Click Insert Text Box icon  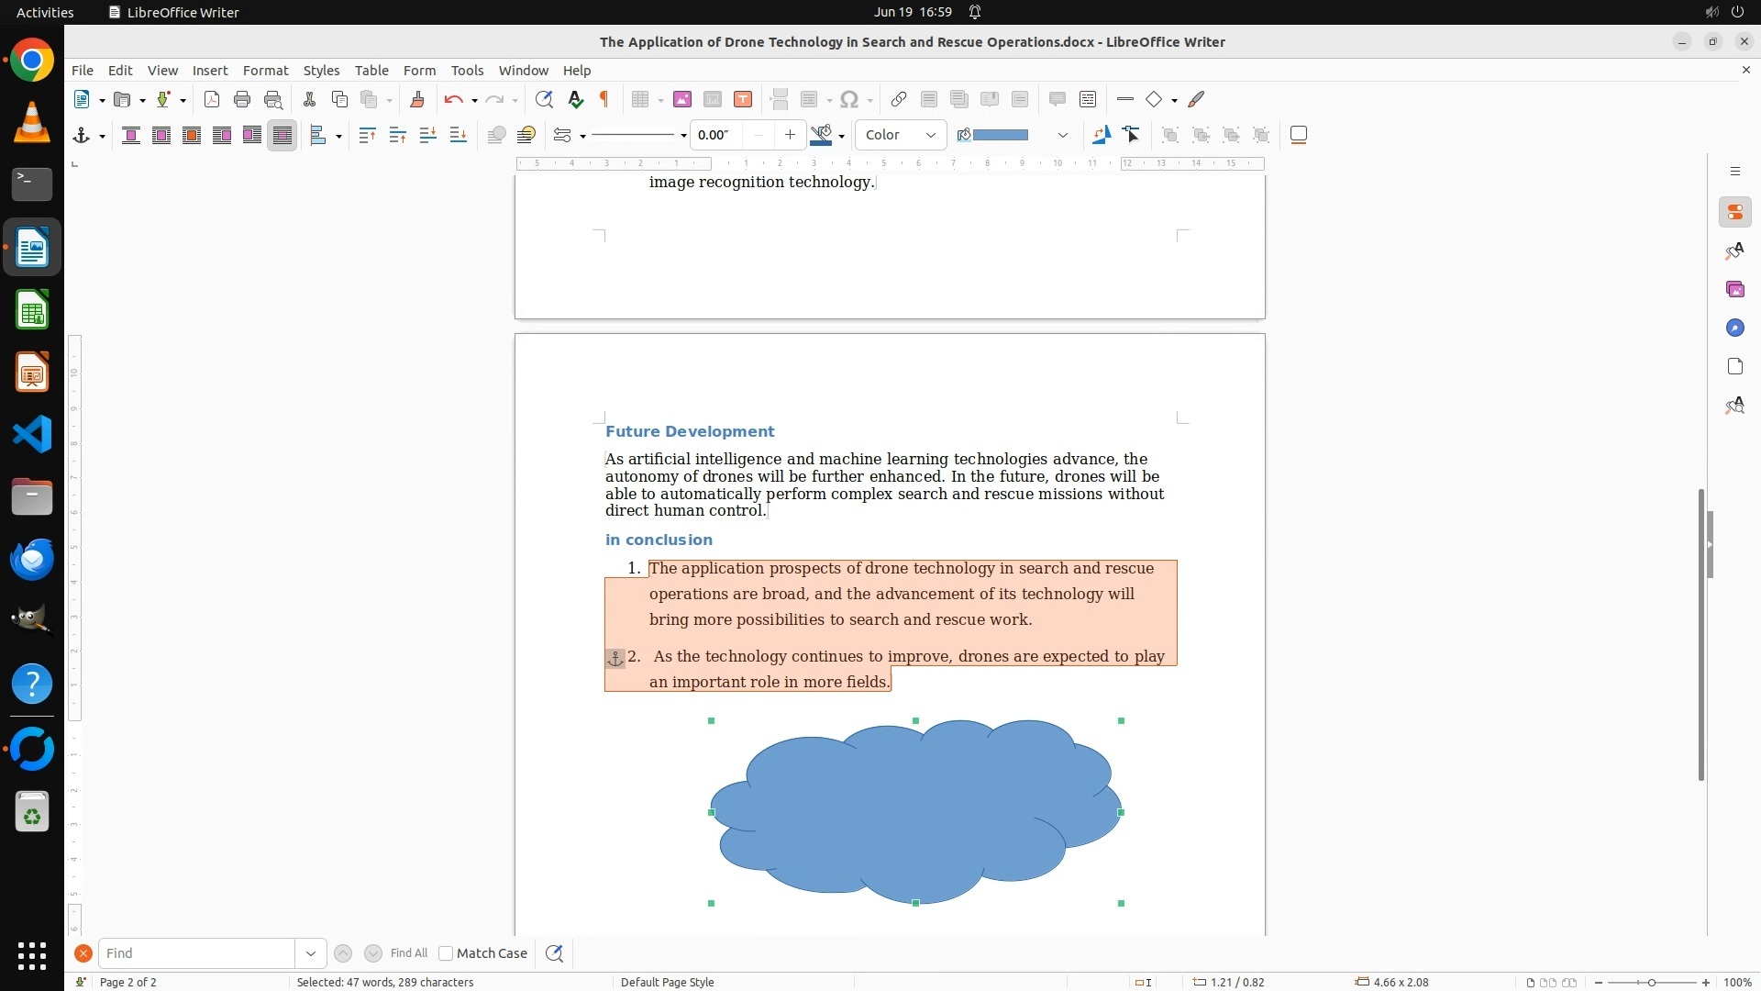click(743, 99)
